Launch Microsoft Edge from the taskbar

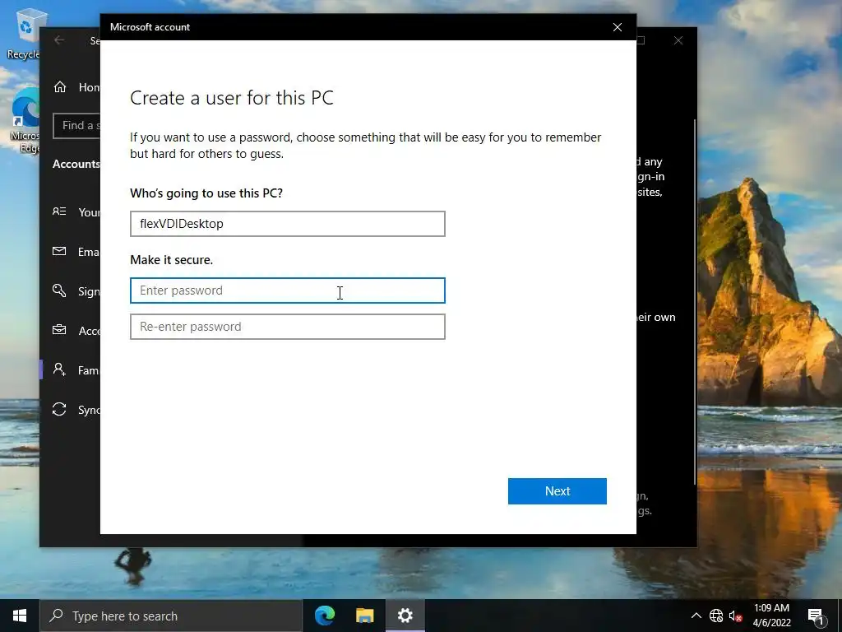point(324,616)
